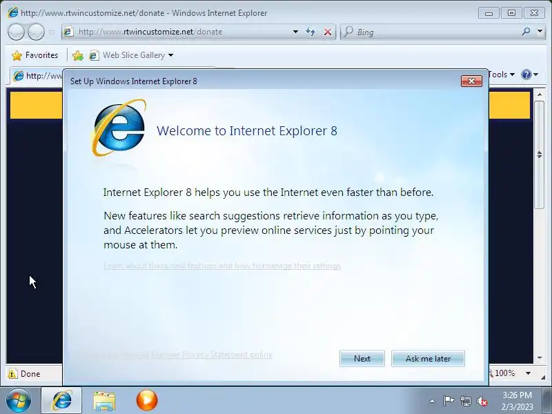The width and height of the screenshot is (552, 414).
Task: Choose Ask me later in setup dialog
Action: point(428,358)
